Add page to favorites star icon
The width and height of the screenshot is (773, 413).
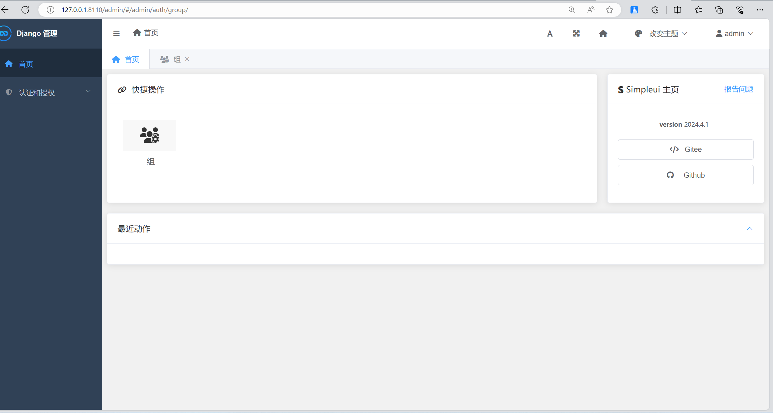(x=609, y=10)
